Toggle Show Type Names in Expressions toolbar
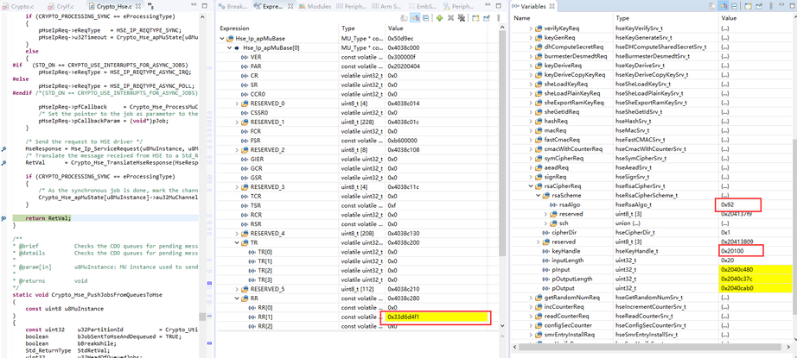 pos(404,18)
